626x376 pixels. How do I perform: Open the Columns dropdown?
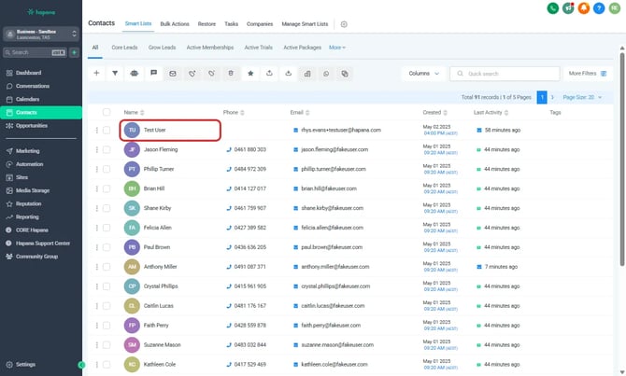[423, 73]
